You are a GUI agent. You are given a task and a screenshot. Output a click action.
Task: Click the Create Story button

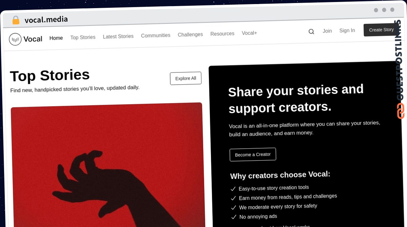tap(381, 30)
